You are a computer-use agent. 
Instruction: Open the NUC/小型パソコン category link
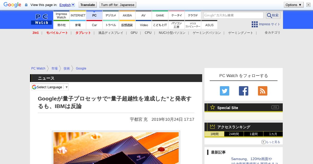click(x=172, y=33)
